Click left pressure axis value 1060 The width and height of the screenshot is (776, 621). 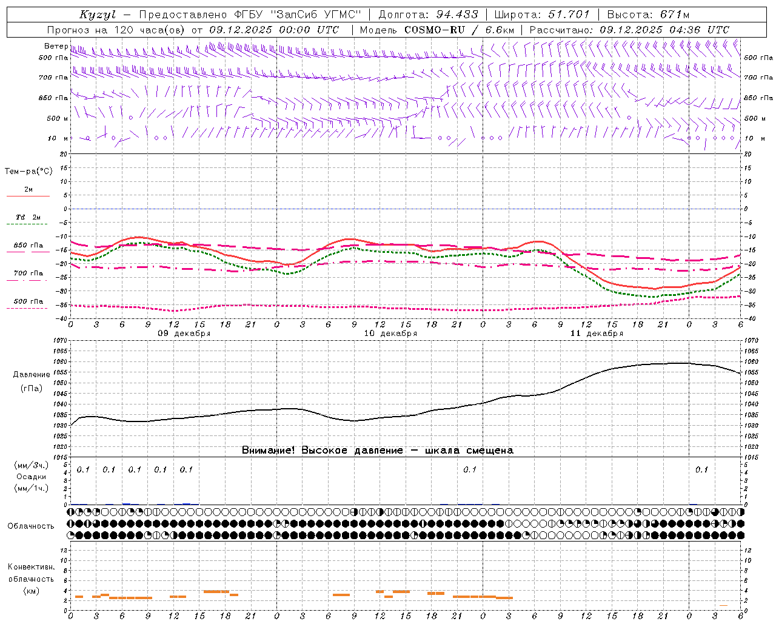(59, 362)
